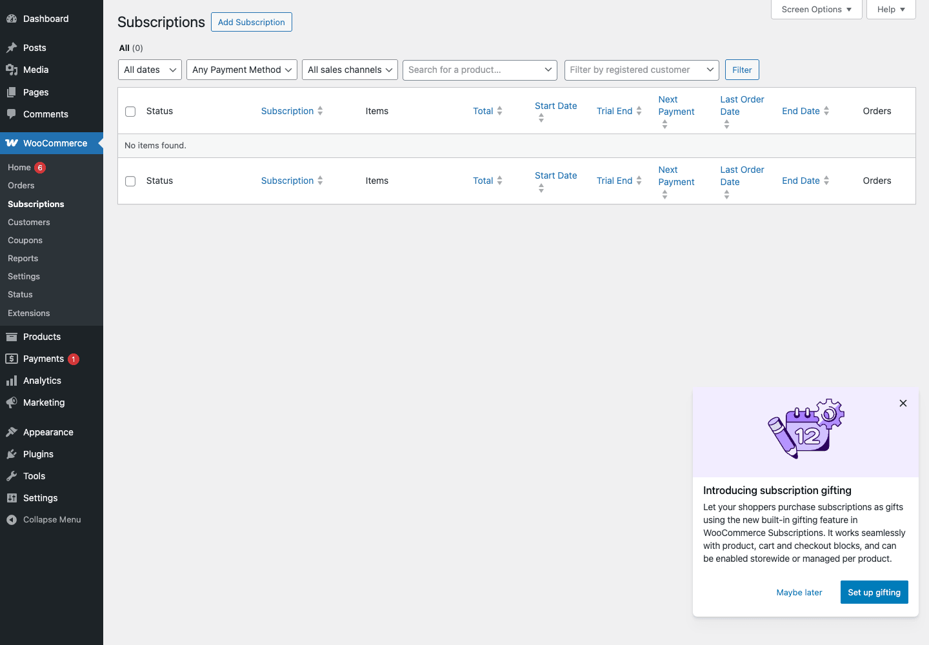The image size is (929, 645).
Task: Click the Set up gifting button
Action: (x=874, y=592)
